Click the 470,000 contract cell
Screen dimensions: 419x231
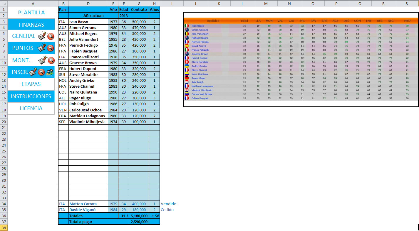(x=139, y=28)
